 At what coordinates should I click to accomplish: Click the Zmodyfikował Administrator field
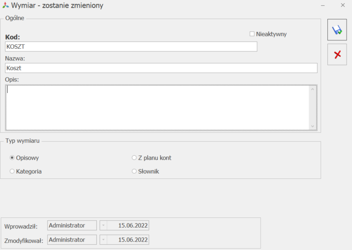tap(72, 240)
